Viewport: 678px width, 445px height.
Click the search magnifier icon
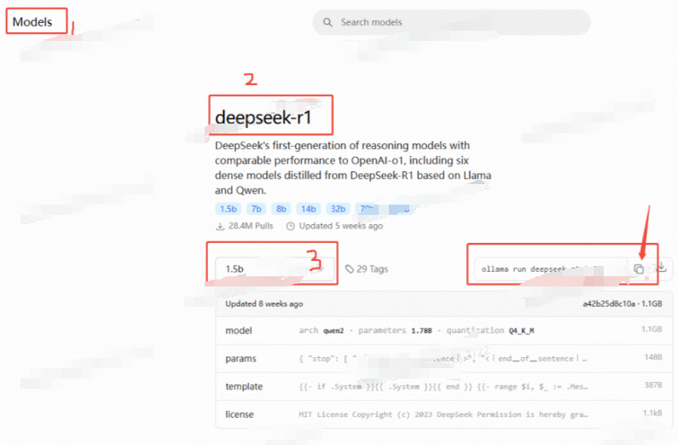coord(327,22)
